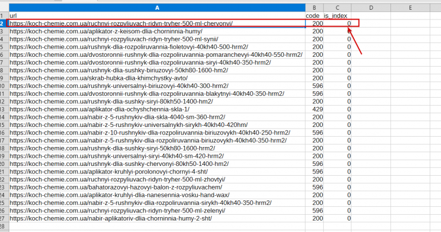Image resolution: width=441 pixels, height=232 pixels.
Task: Select the is_index 0 cell in row 13
Action: (x=337, y=109)
